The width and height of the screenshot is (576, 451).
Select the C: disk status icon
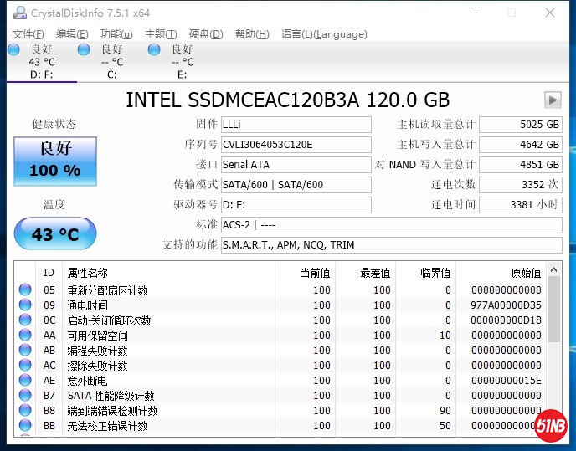pyautogui.click(x=84, y=50)
